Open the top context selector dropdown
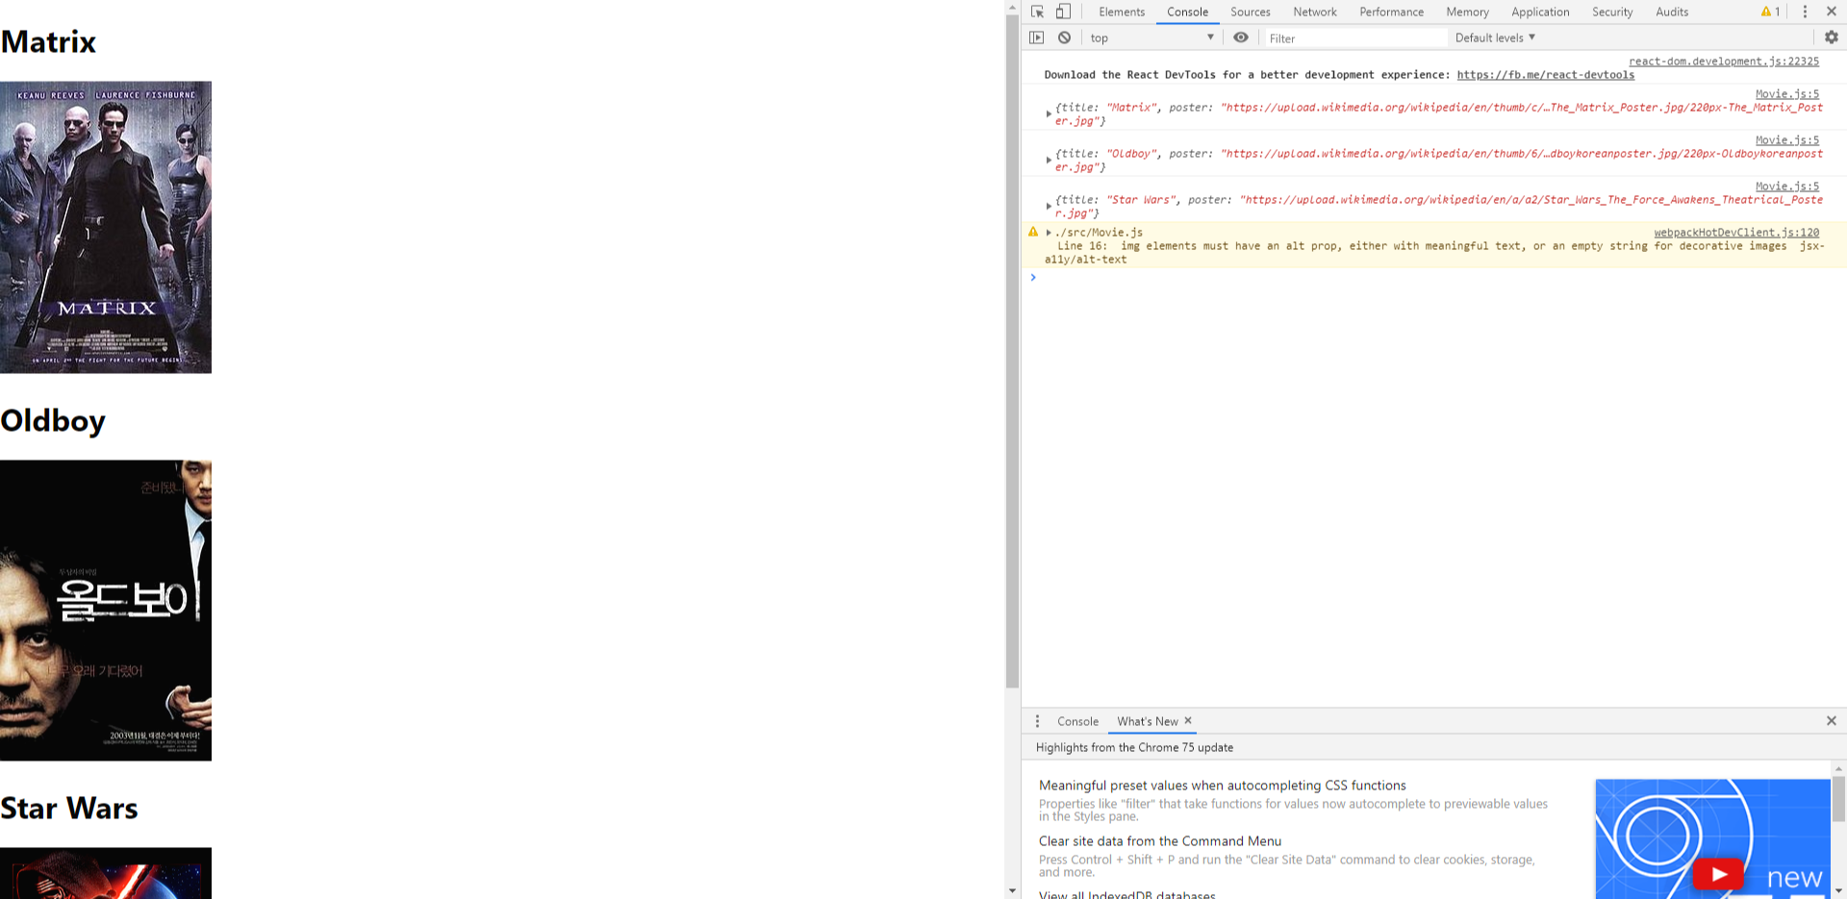Image resolution: width=1847 pixels, height=899 pixels. [1151, 37]
